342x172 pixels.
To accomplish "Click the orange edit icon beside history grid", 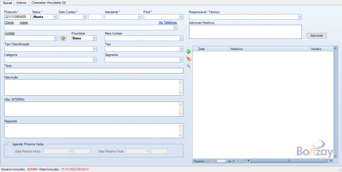I will (x=189, y=59).
